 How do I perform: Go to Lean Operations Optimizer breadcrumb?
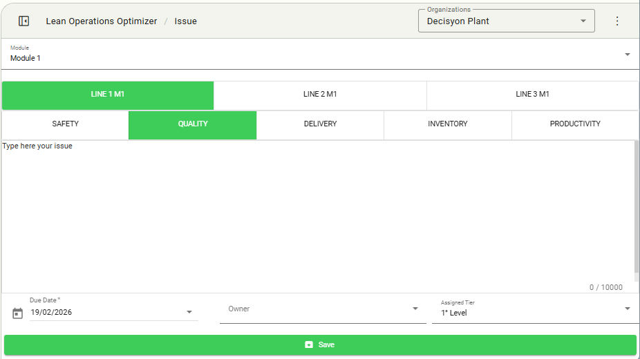click(x=102, y=21)
